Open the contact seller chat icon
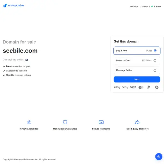164x164 pixels. click(27, 60)
